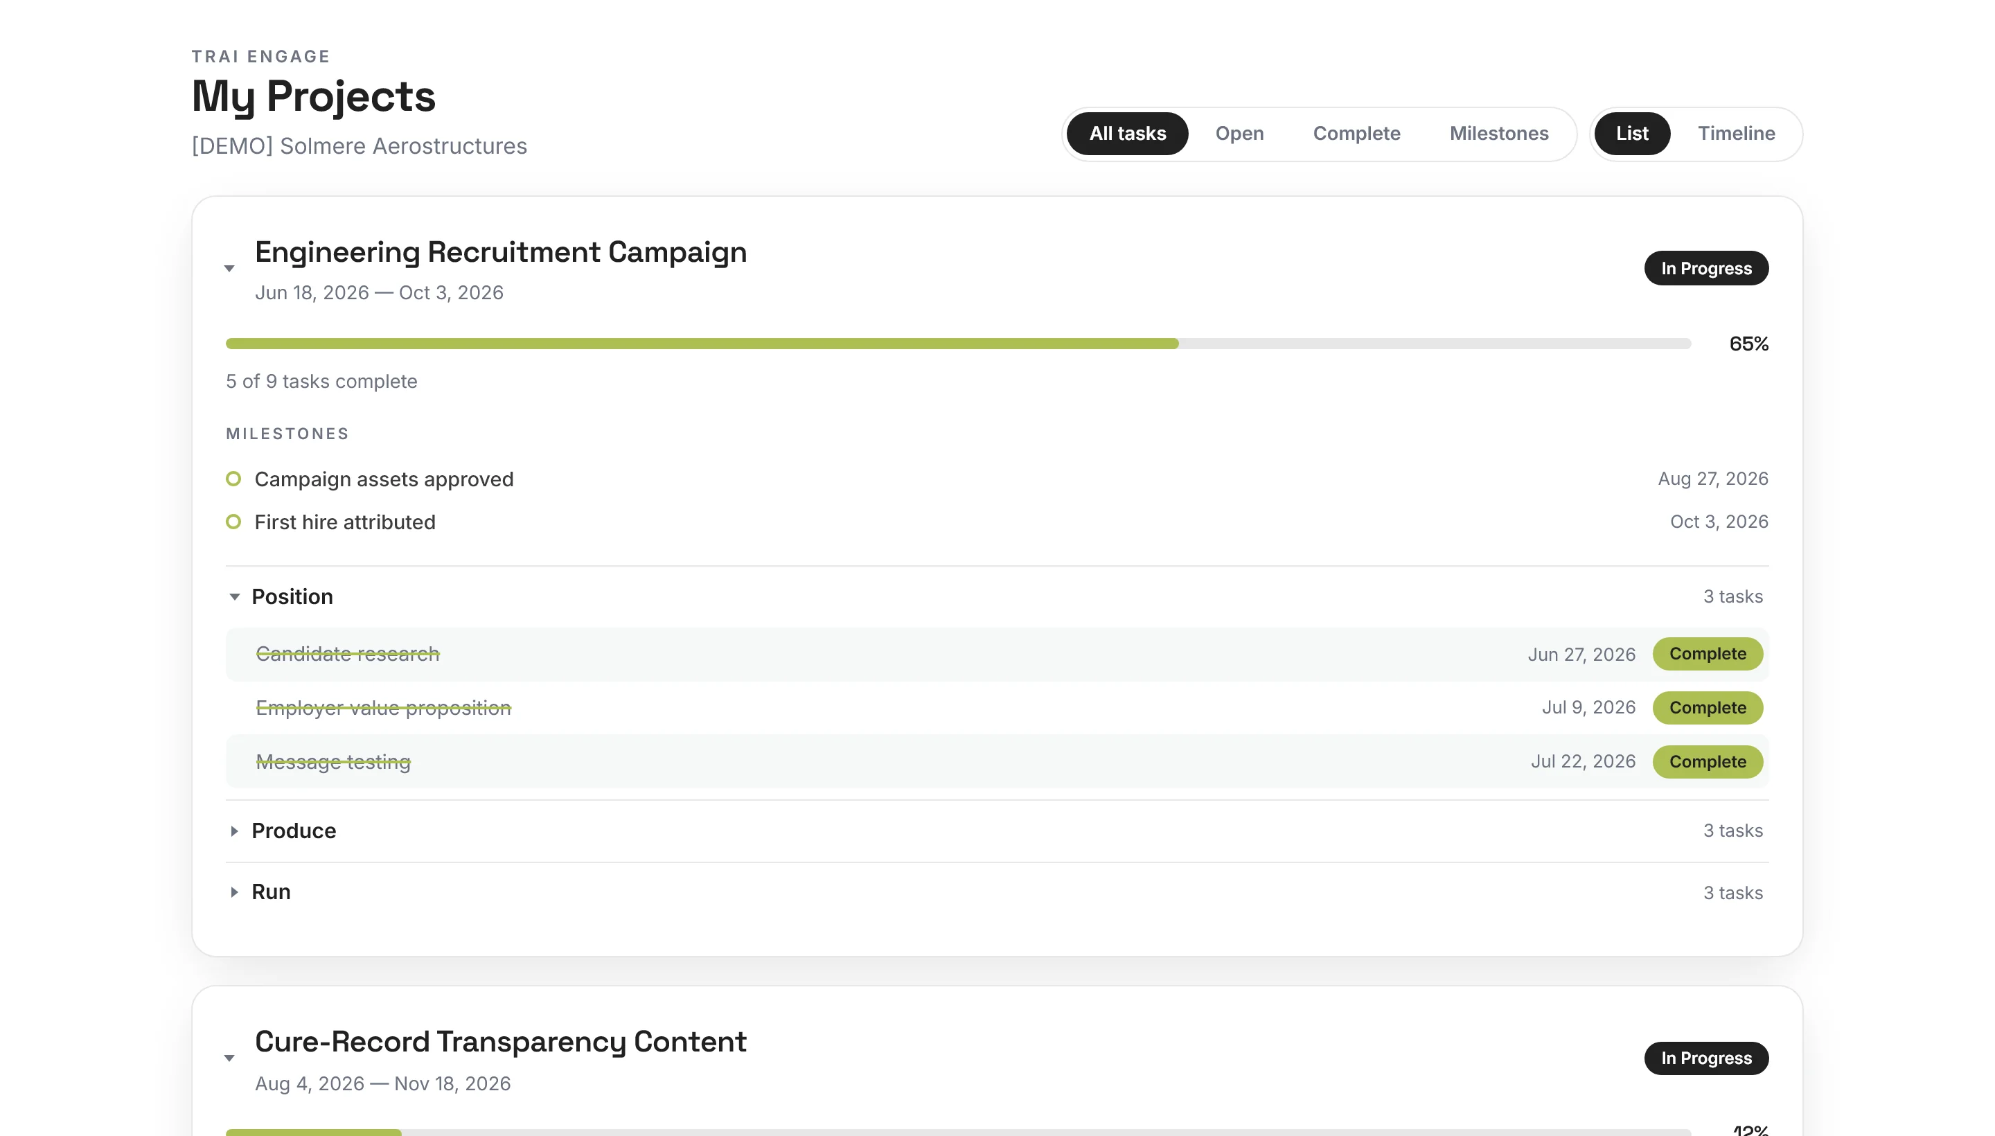Click the Jul 22, 2026 due date
This screenshot has height=1136, width=1995.
click(x=1582, y=761)
